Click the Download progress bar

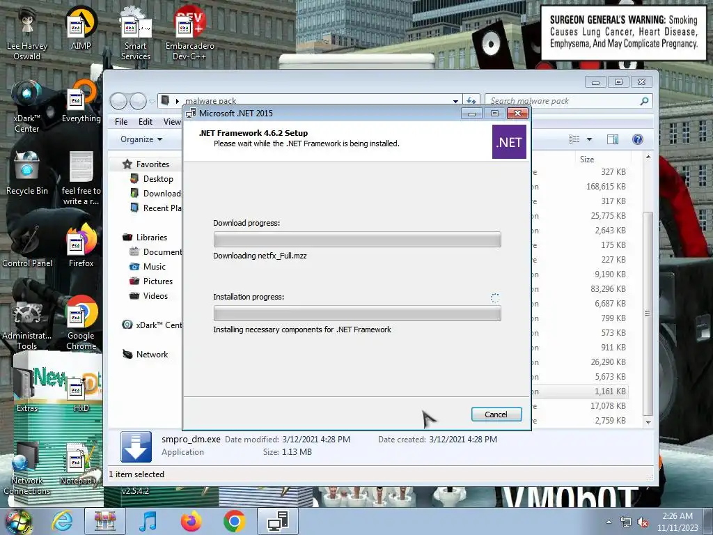[x=357, y=240]
